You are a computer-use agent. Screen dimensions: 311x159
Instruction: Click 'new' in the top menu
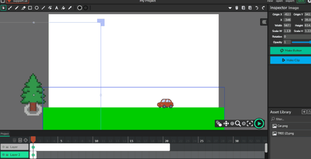pyautogui.click(x=270, y=1)
